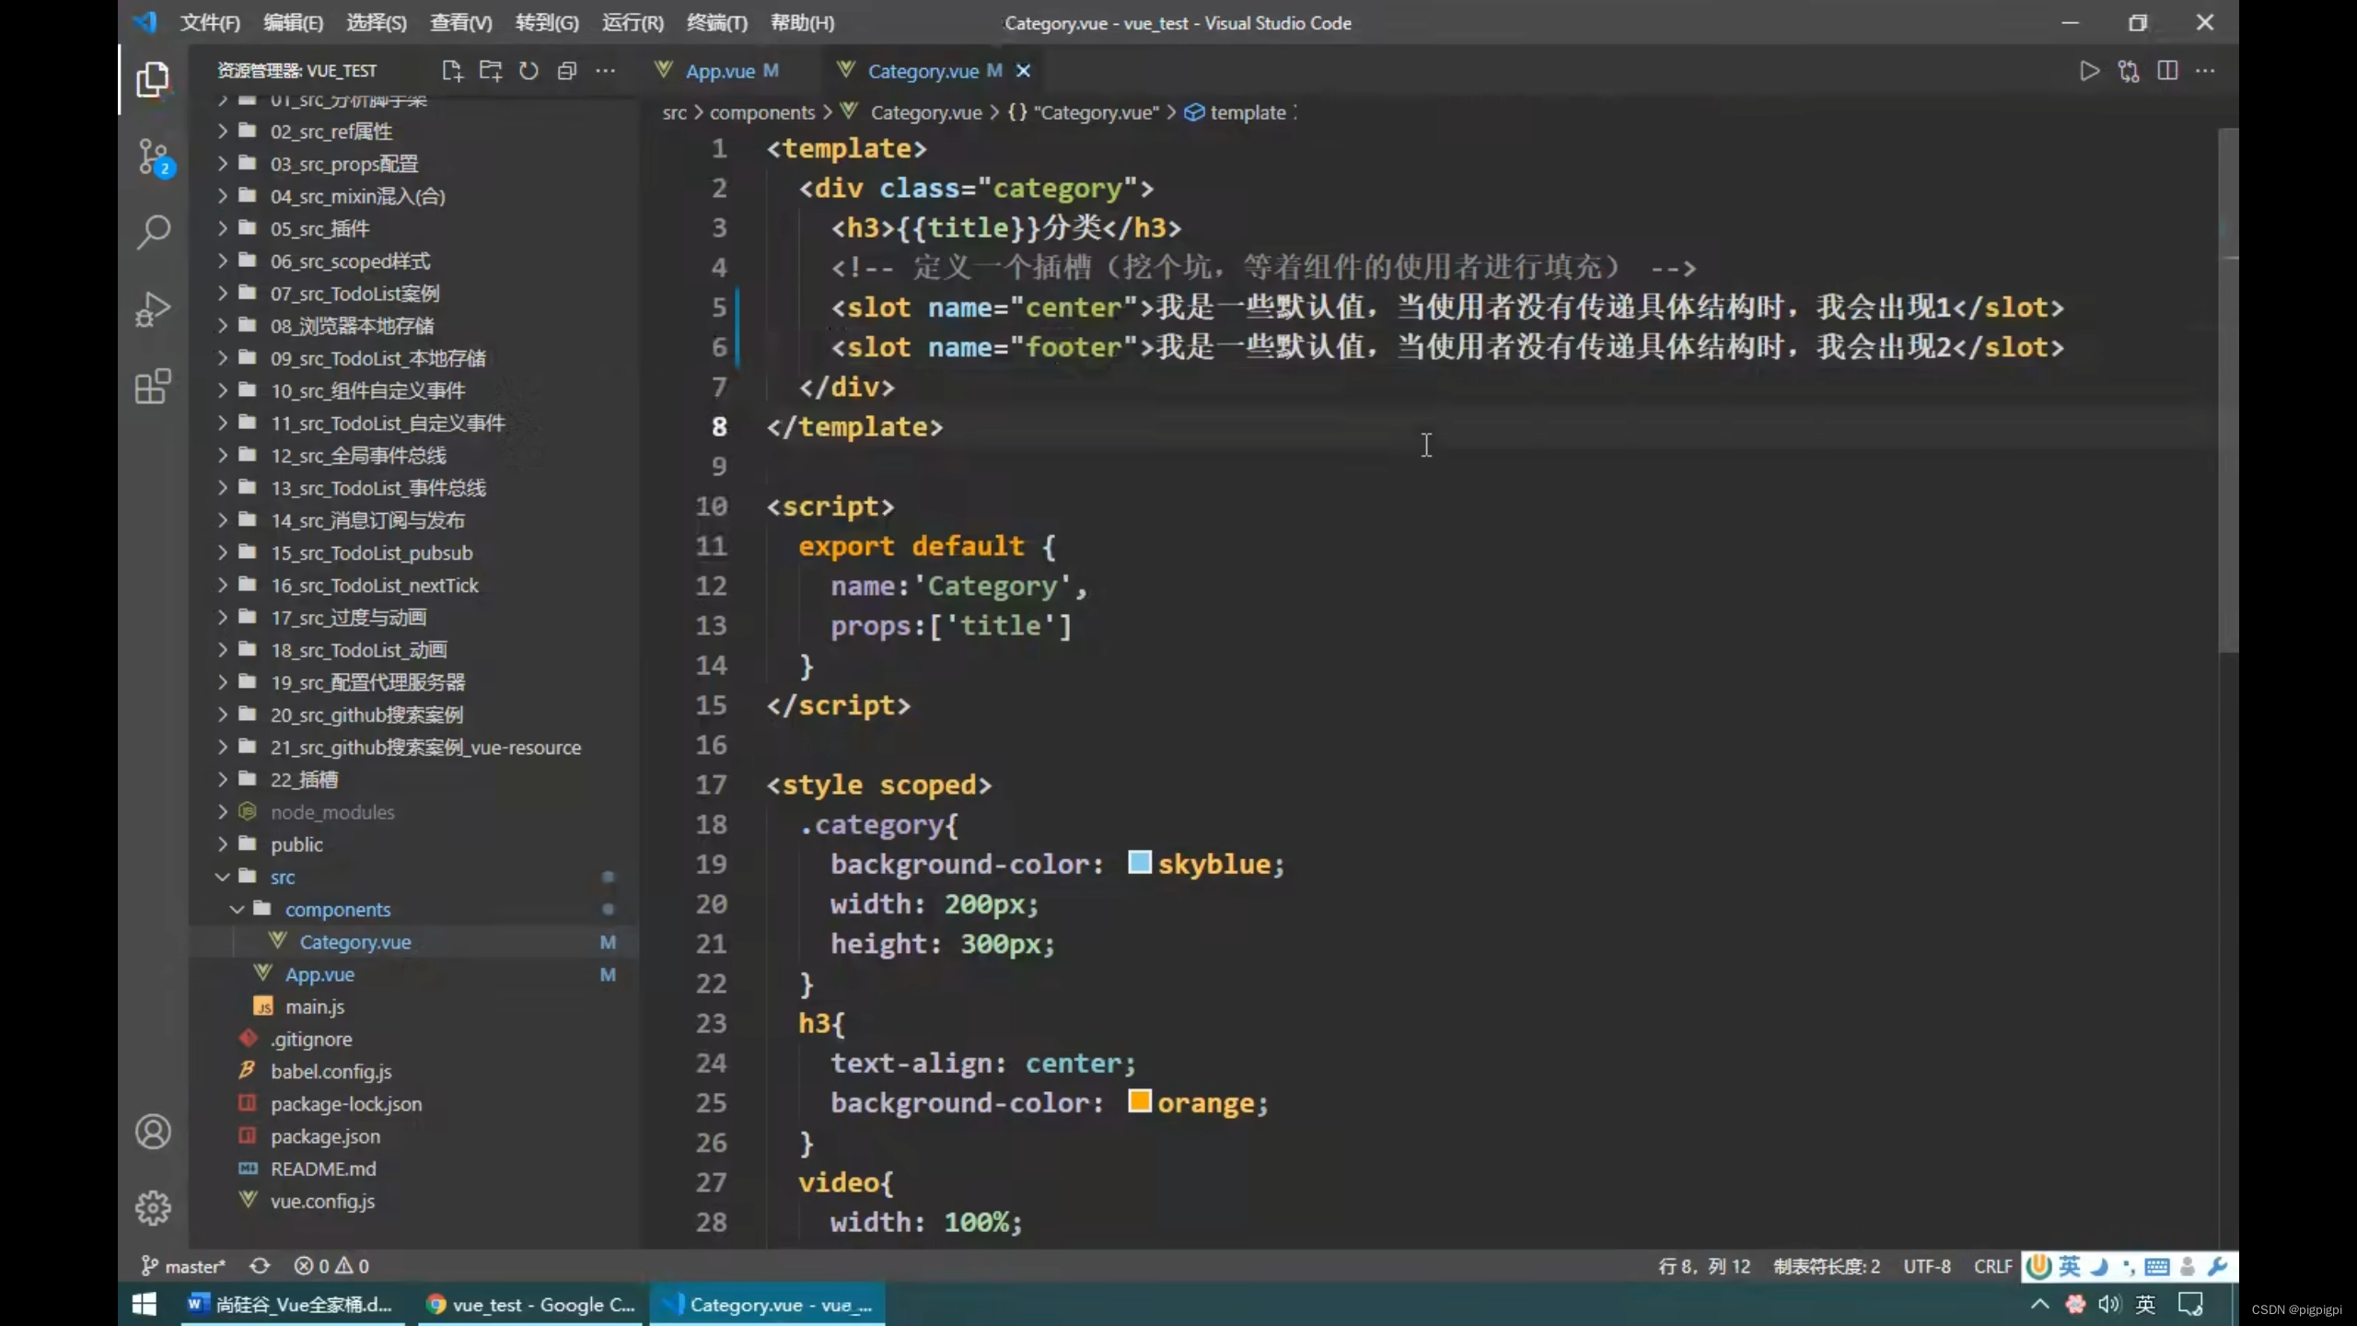2357x1326 pixels.
Task: Click the volume icon in system tray
Action: (x=2109, y=1304)
